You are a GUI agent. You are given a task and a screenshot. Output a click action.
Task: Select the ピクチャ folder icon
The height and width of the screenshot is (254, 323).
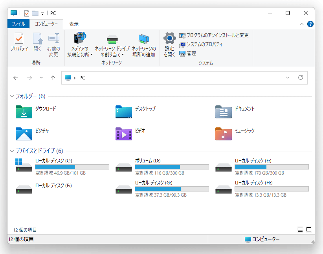24,134
